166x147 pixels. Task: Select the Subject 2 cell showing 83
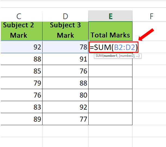click(x=22, y=107)
